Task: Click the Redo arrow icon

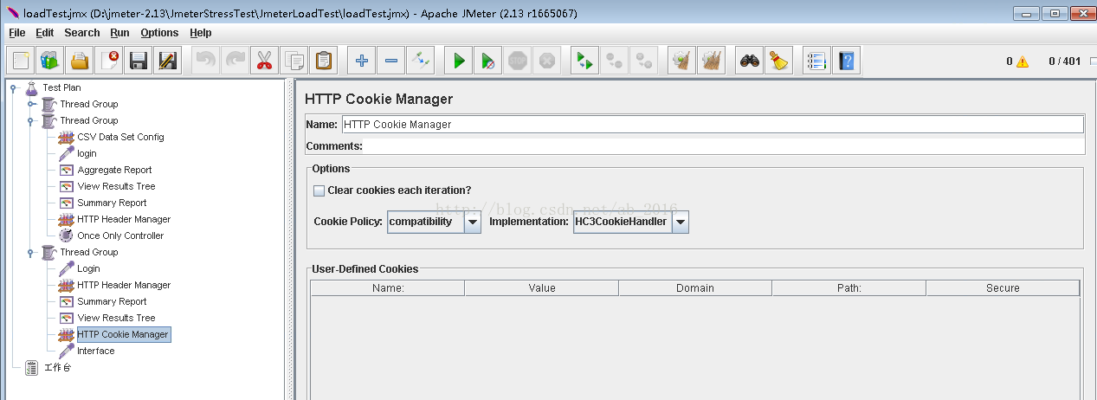Action: [235, 61]
